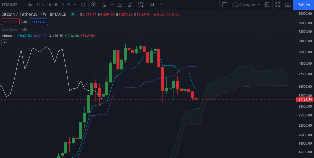Enter fullscreen mode
Viewport: 314px width, 158px height.
(x=277, y=5)
